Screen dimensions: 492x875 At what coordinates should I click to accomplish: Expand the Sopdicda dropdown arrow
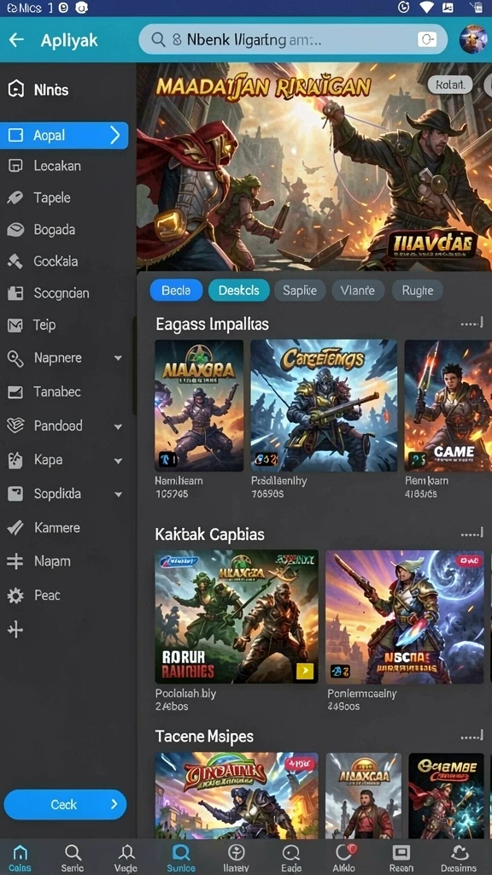[x=118, y=495]
